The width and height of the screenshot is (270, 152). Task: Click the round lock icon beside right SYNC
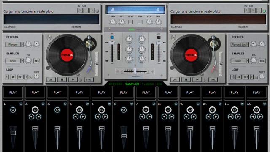tap(205, 80)
